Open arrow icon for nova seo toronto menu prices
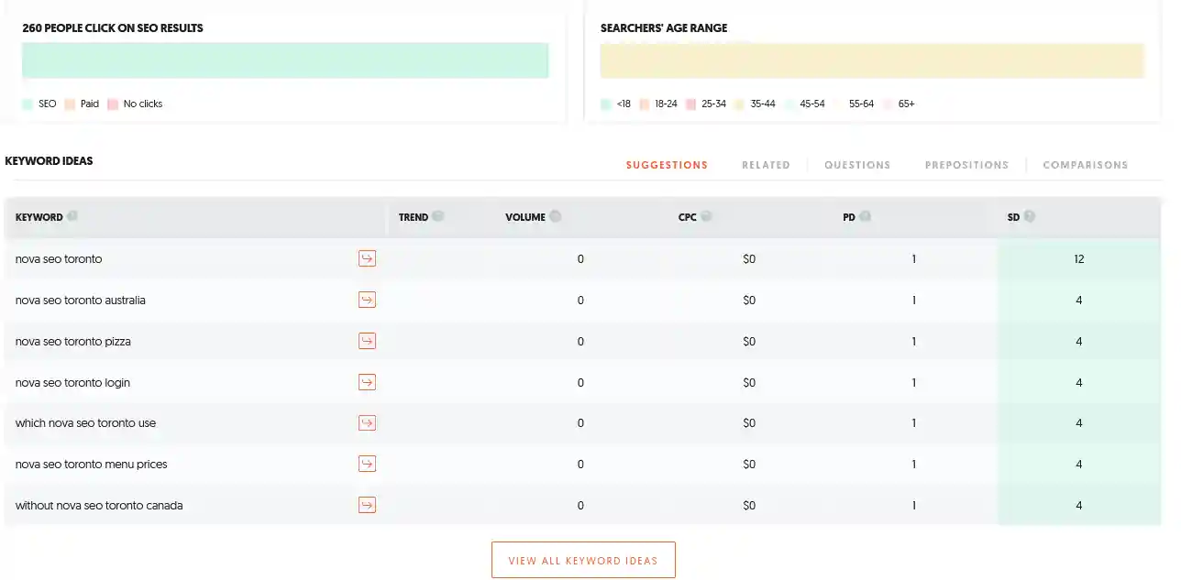Screen dimensions: 1181x580 click(367, 464)
